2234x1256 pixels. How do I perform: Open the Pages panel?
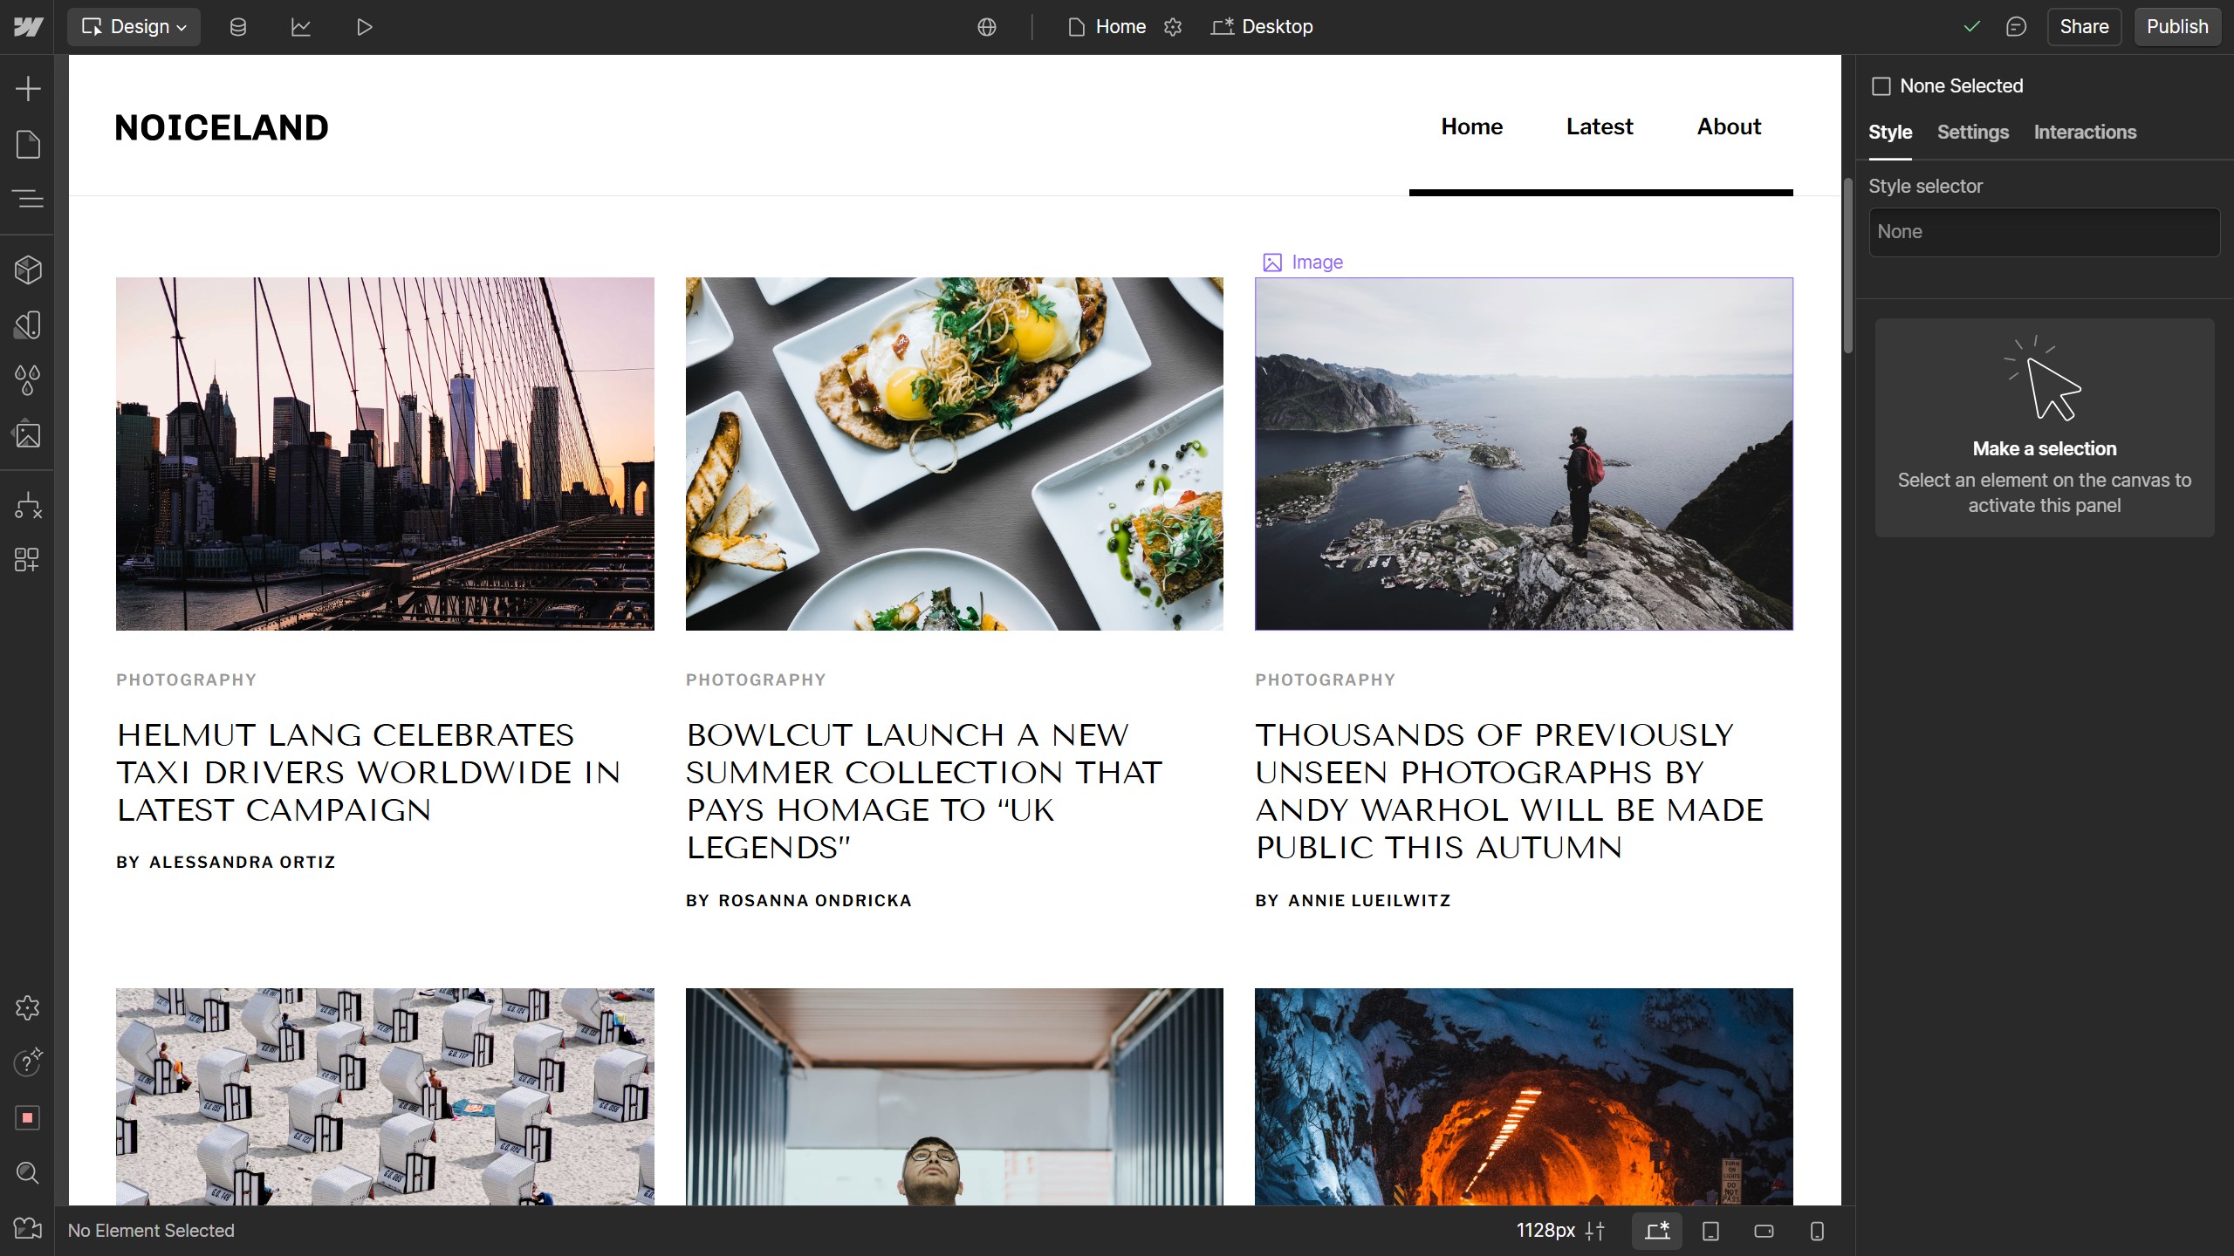pos(28,144)
